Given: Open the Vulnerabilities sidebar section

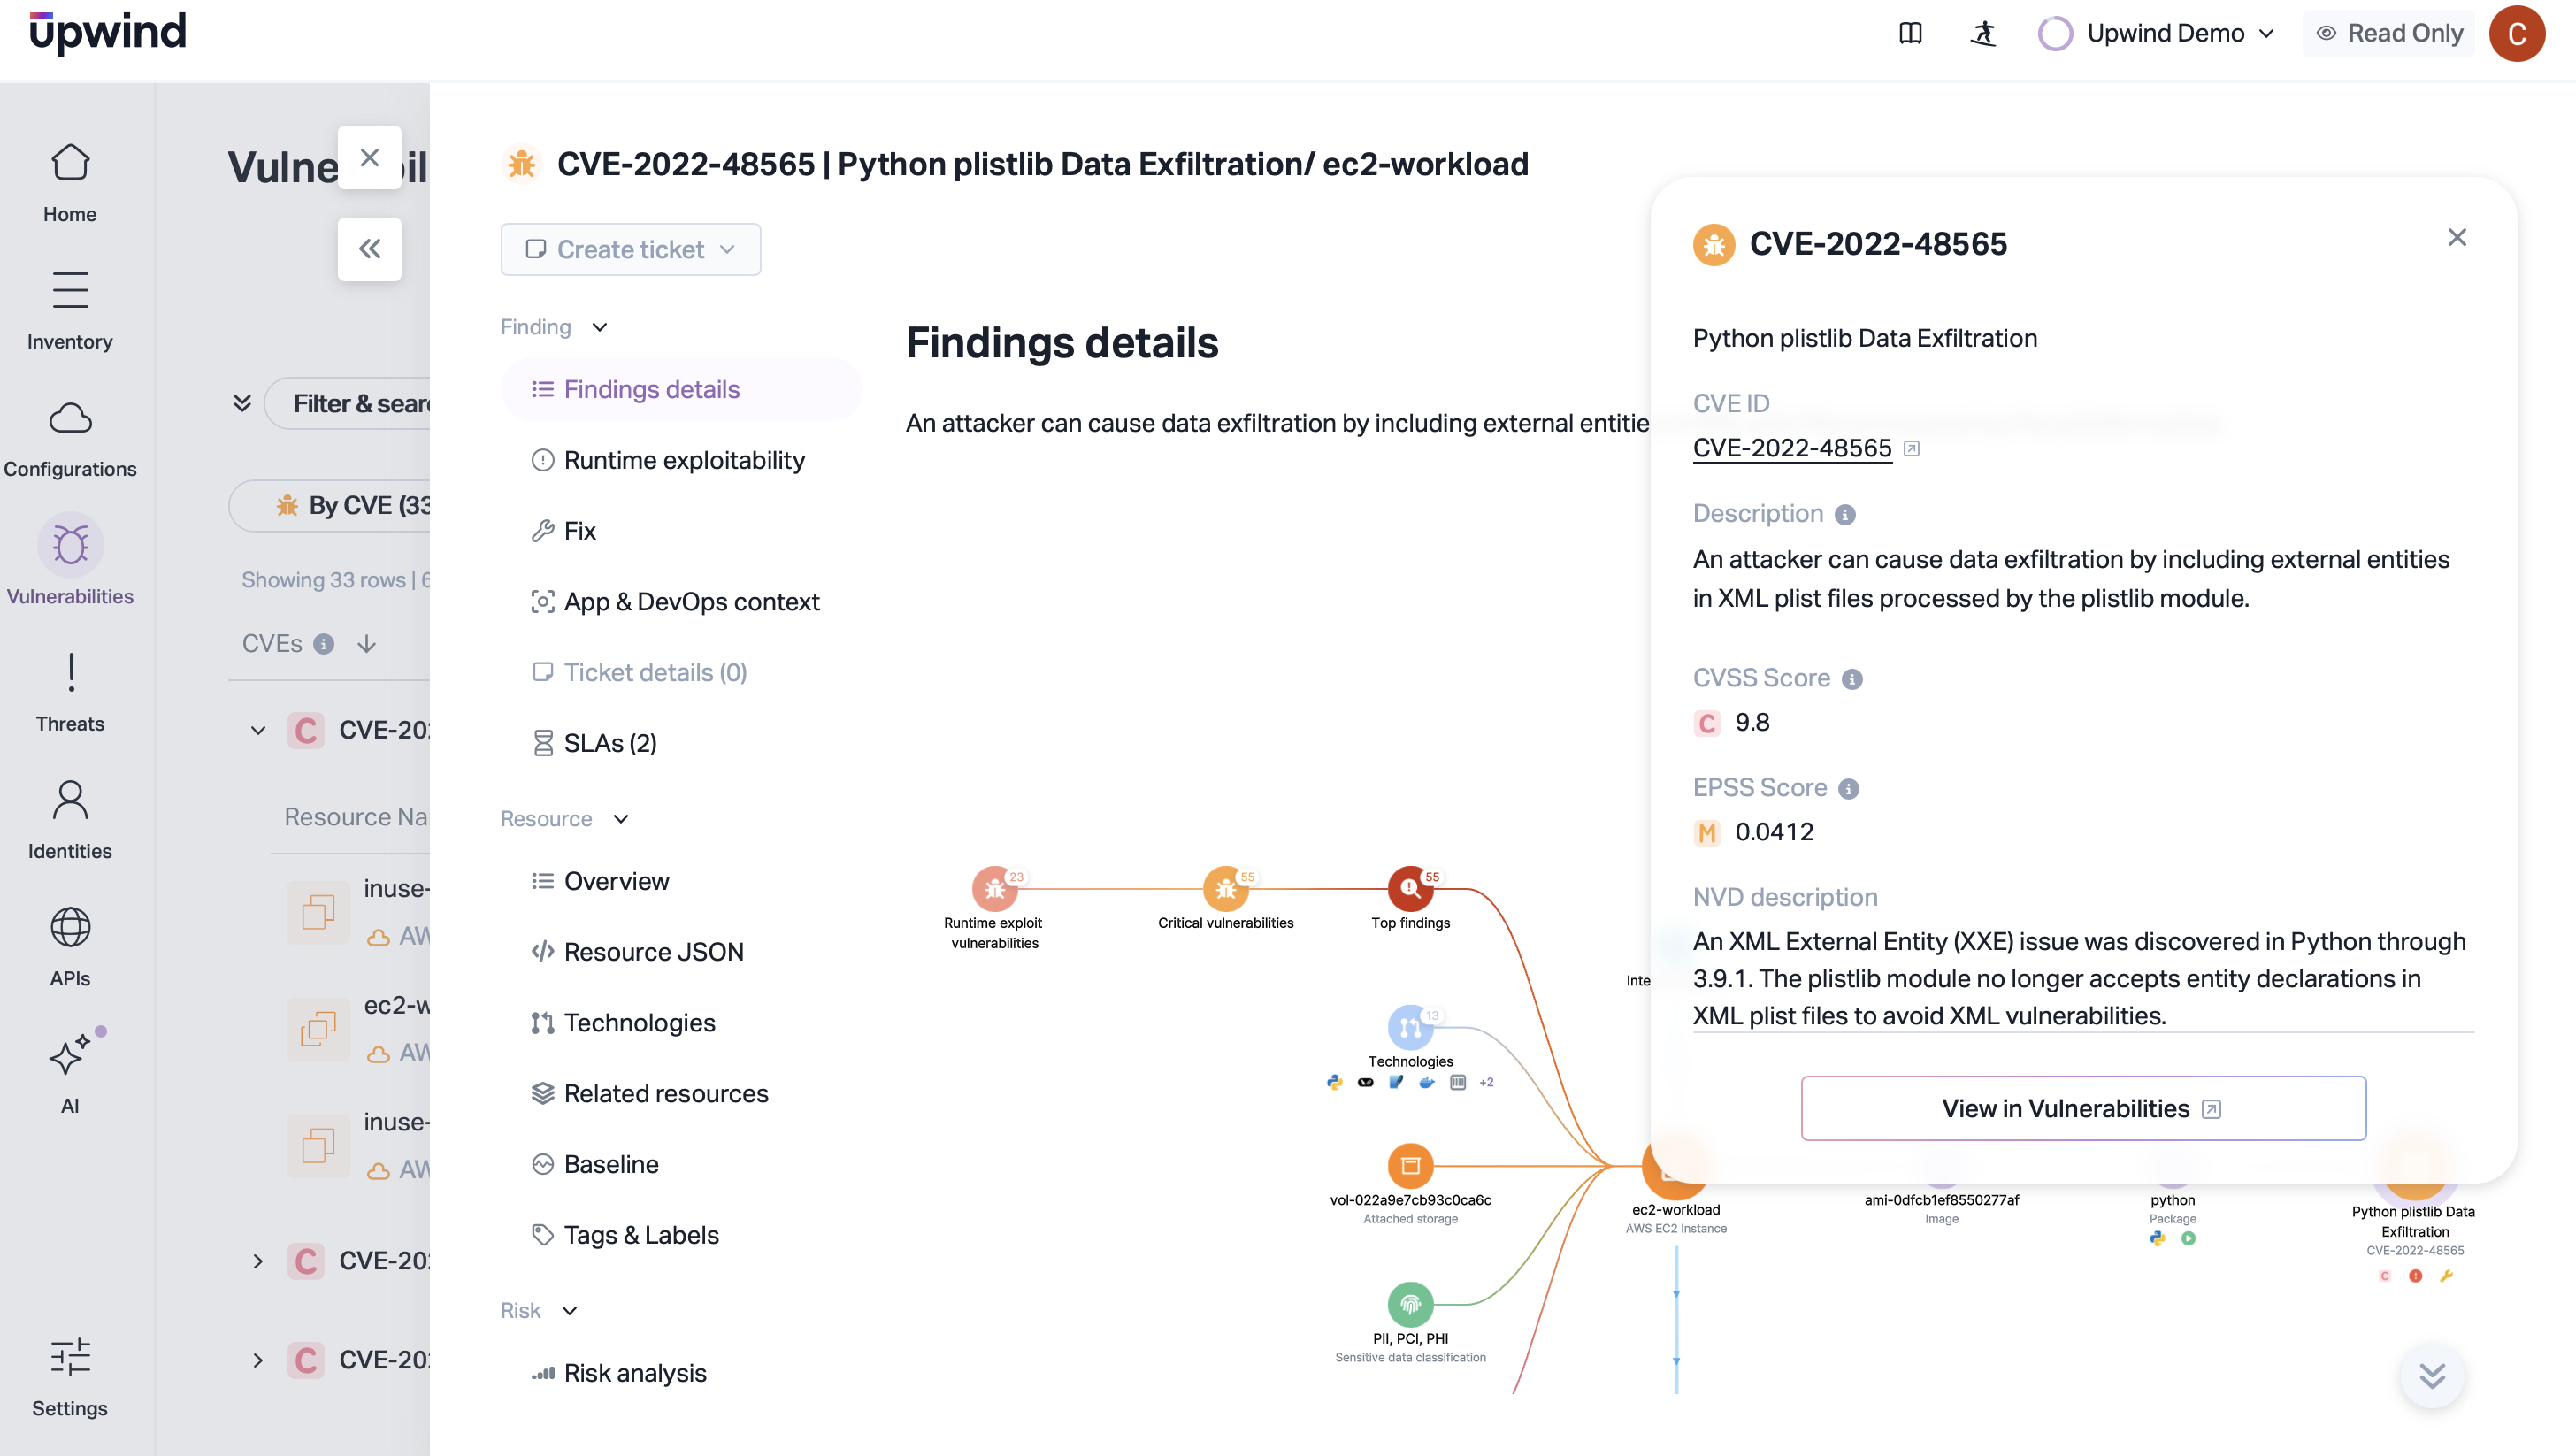Looking at the screenshot, I should (70, 561).
